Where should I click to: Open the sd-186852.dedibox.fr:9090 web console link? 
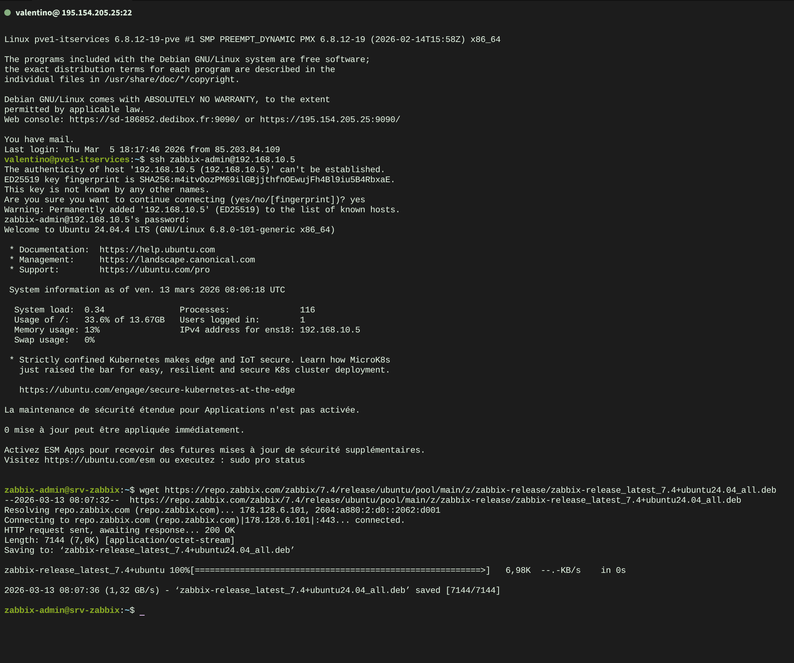(154, 119)
